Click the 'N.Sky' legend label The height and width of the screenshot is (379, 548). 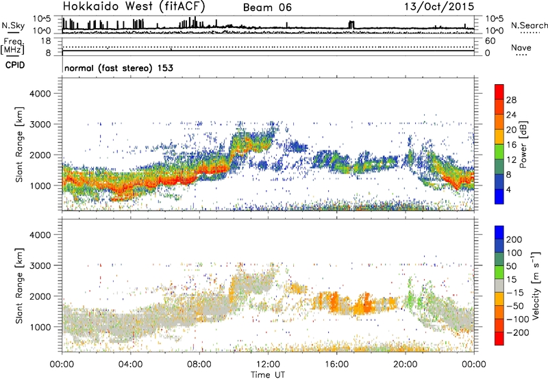(13, 25)
